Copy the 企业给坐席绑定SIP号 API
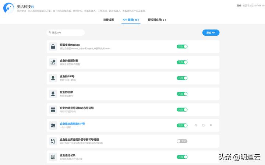 click(x=203, y=125)
